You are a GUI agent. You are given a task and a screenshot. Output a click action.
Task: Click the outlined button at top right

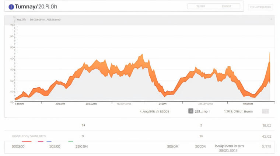[260, 7]
